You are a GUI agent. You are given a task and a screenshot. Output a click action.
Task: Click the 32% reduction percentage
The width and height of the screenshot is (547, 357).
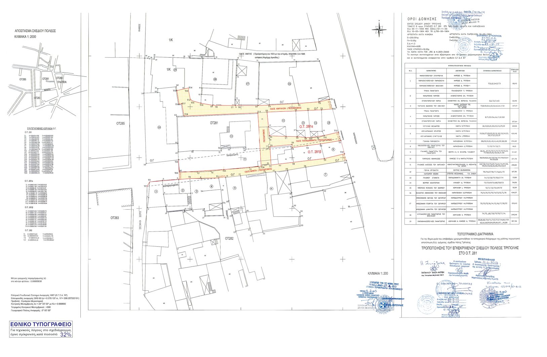coord(66,335)
